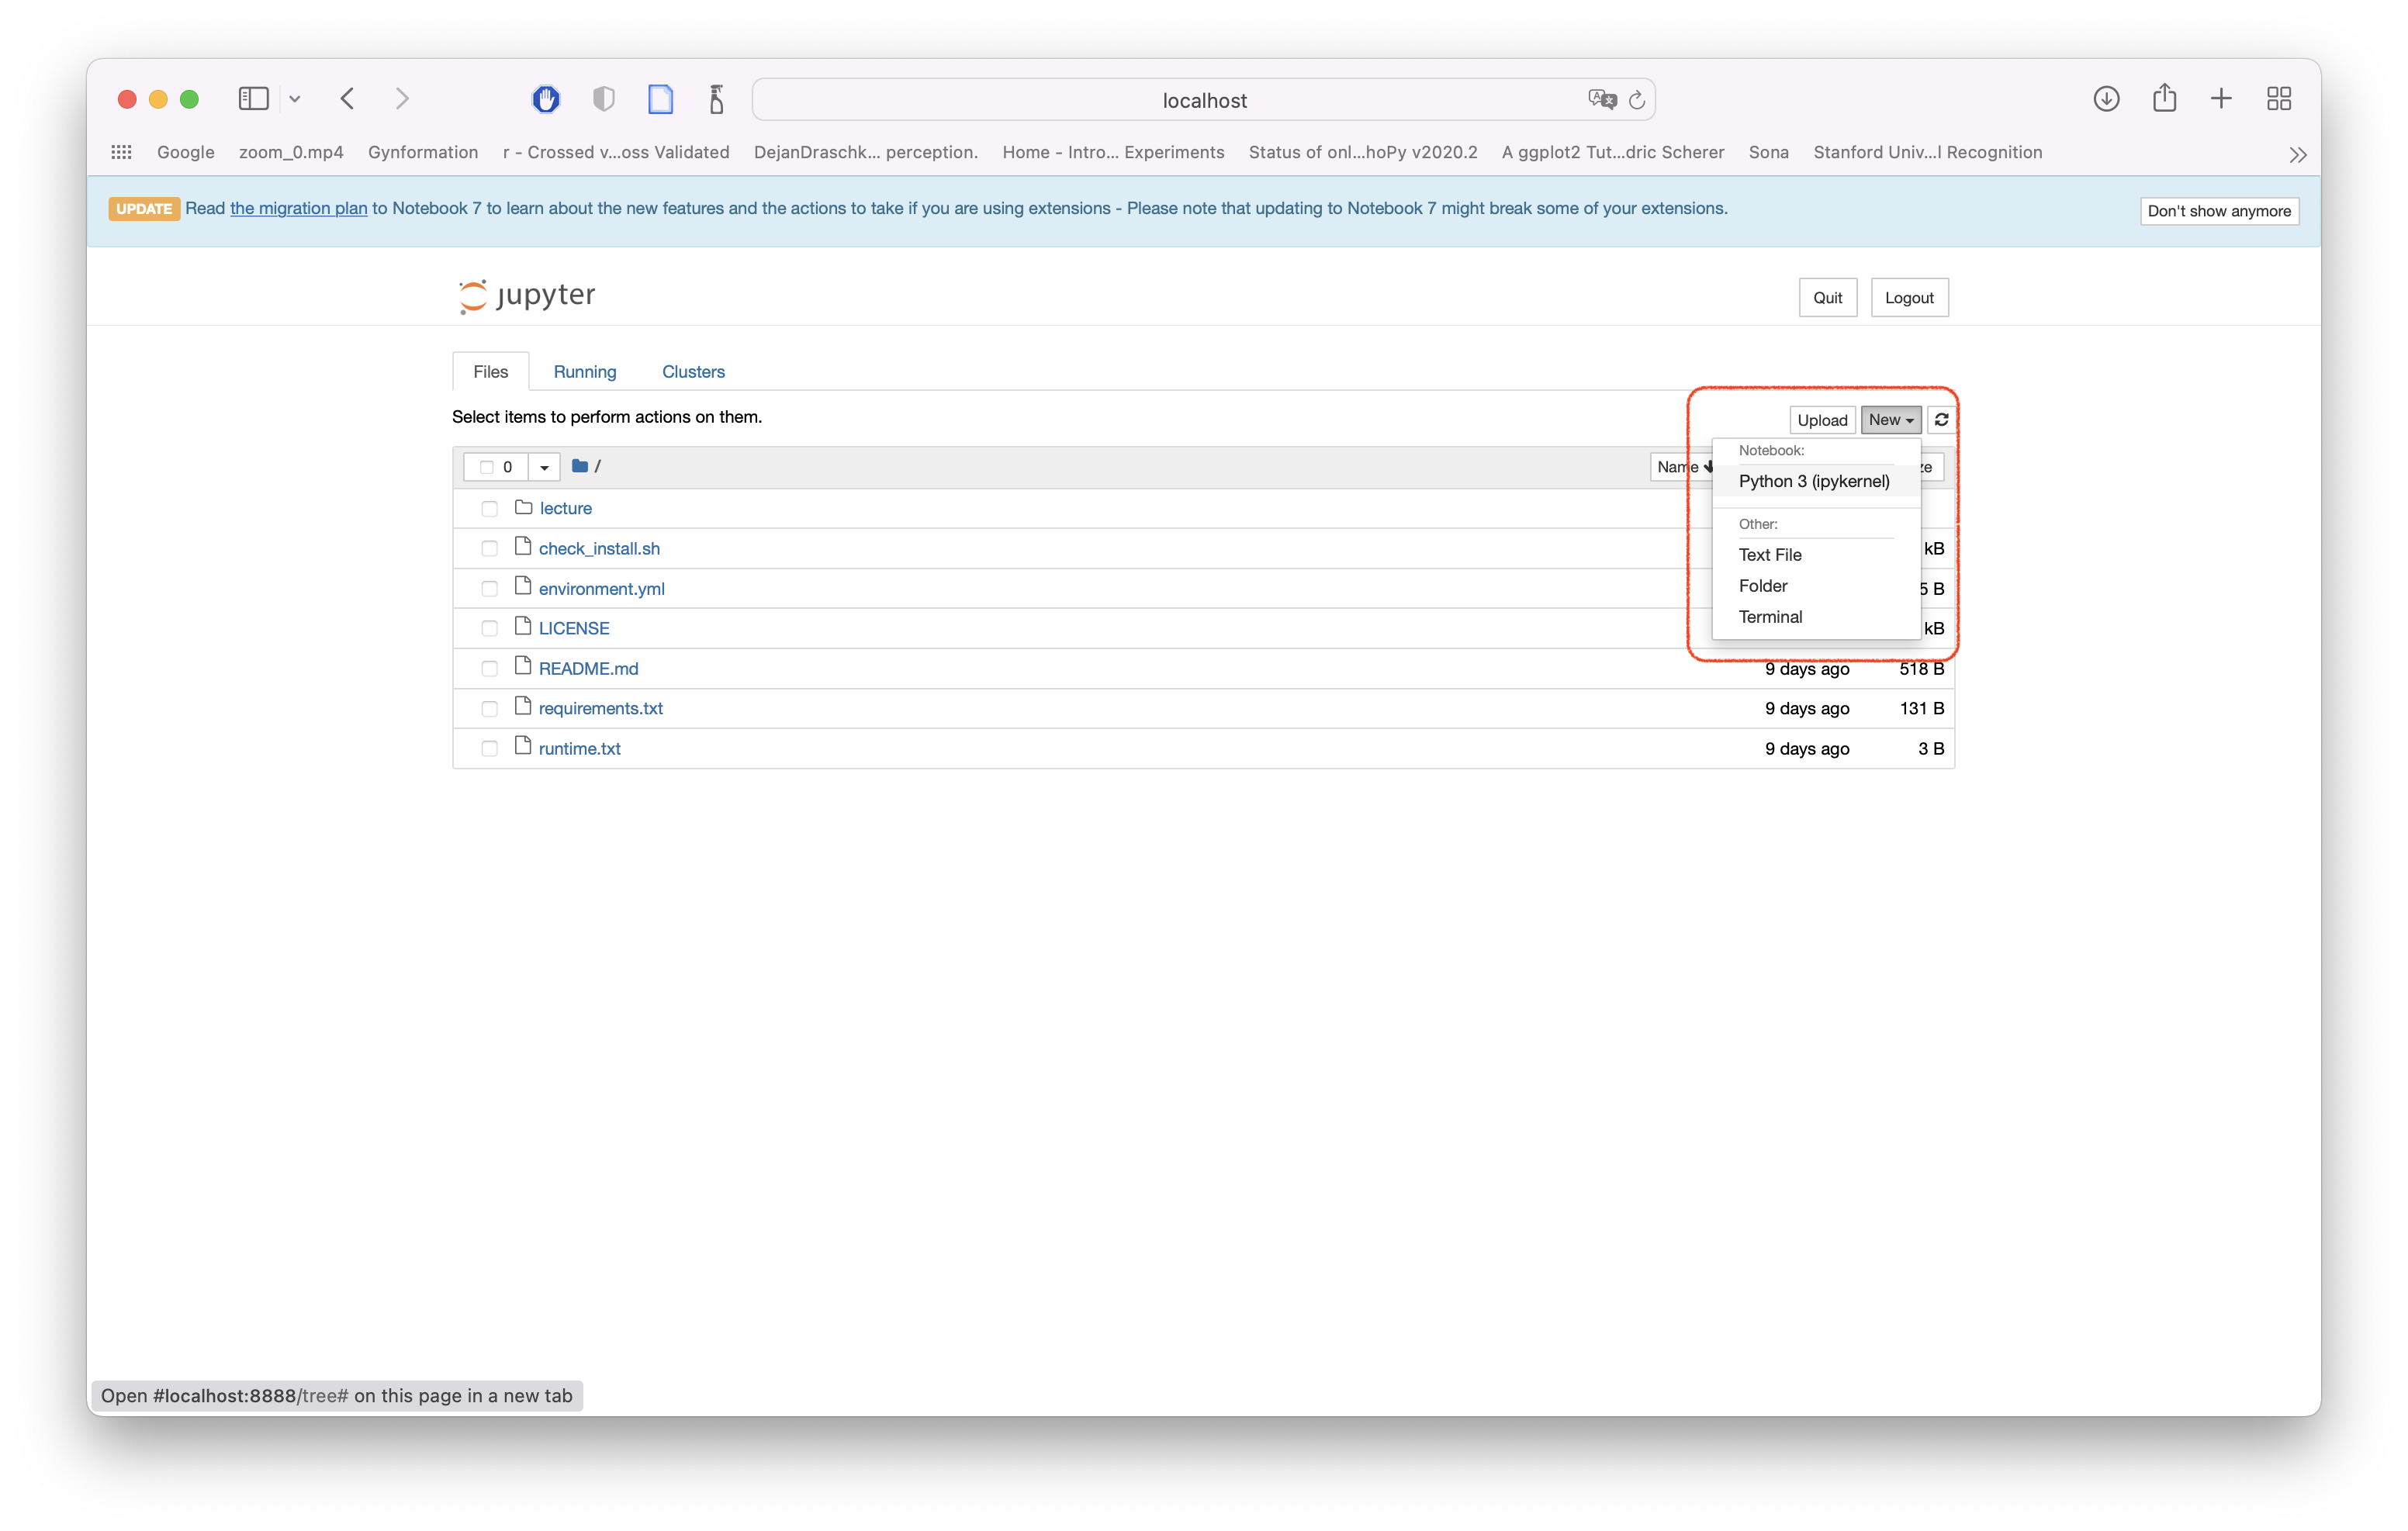Viewport: 2408px width, 1531px height.
Task: Open the migration plan link
Action: pyautogui.click(x=298, y=208)
